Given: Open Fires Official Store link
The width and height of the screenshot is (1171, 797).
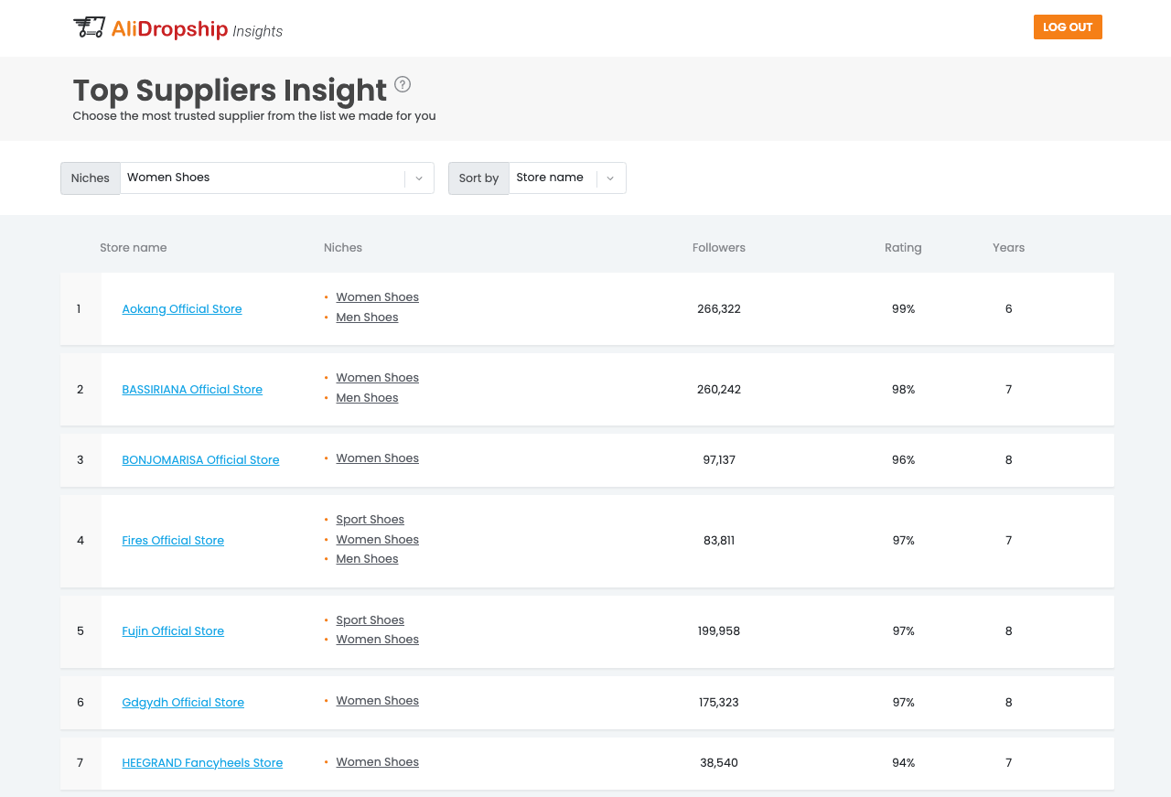Looking at the screenshot, I should coord(173,541).
